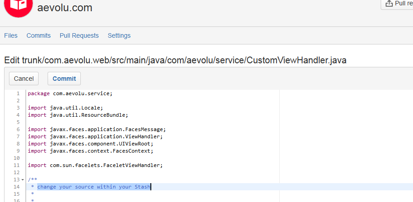Open the Commits tab

pos(39,35)
